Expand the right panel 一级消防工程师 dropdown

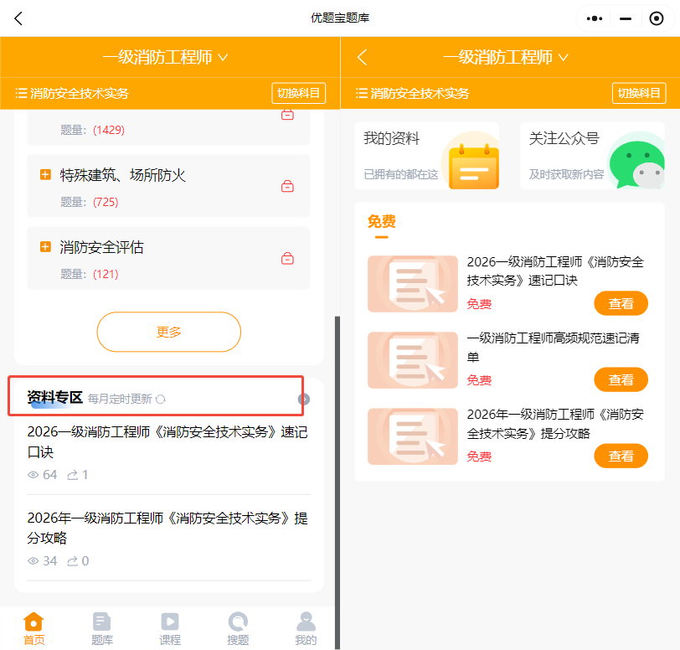pos(506,57)
